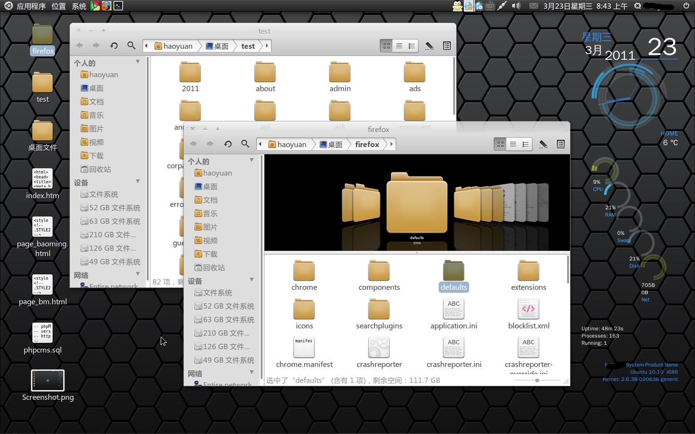Select the searchplugins folder
Screen dimensions: 695x434
click(x=379, y=314)
